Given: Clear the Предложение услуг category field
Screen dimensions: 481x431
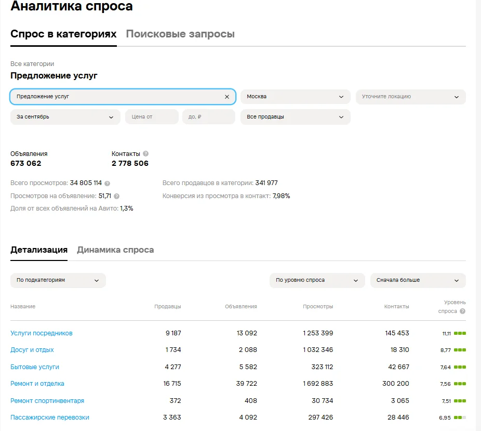Looking at the screenshot, I should pos(226,97).
